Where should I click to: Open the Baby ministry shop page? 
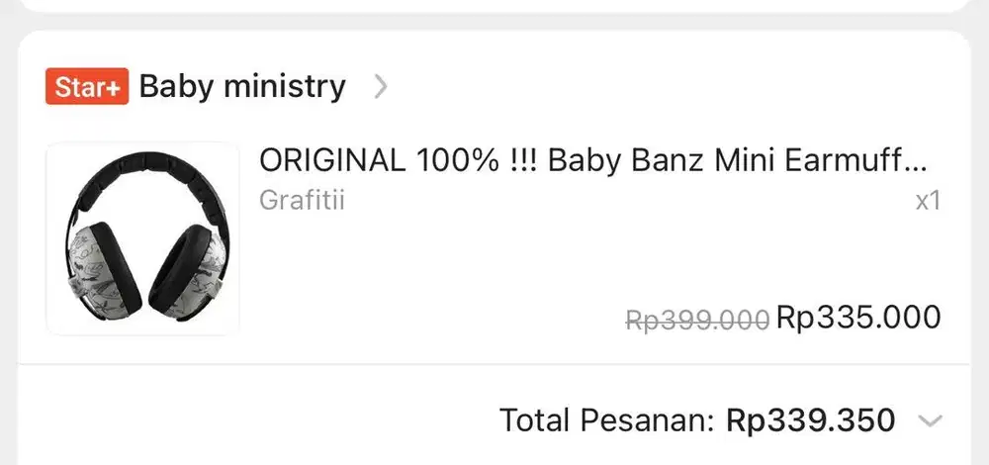242,87
